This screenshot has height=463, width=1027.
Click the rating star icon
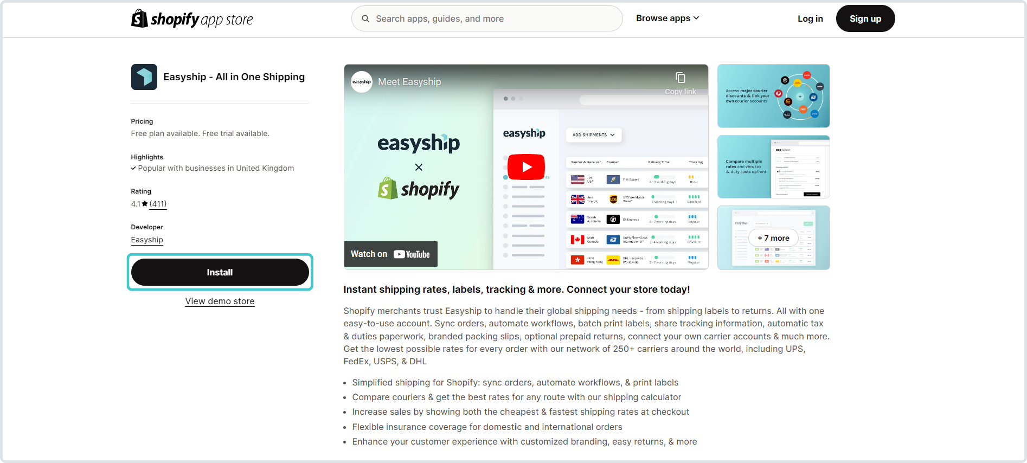tap(145, 204)
